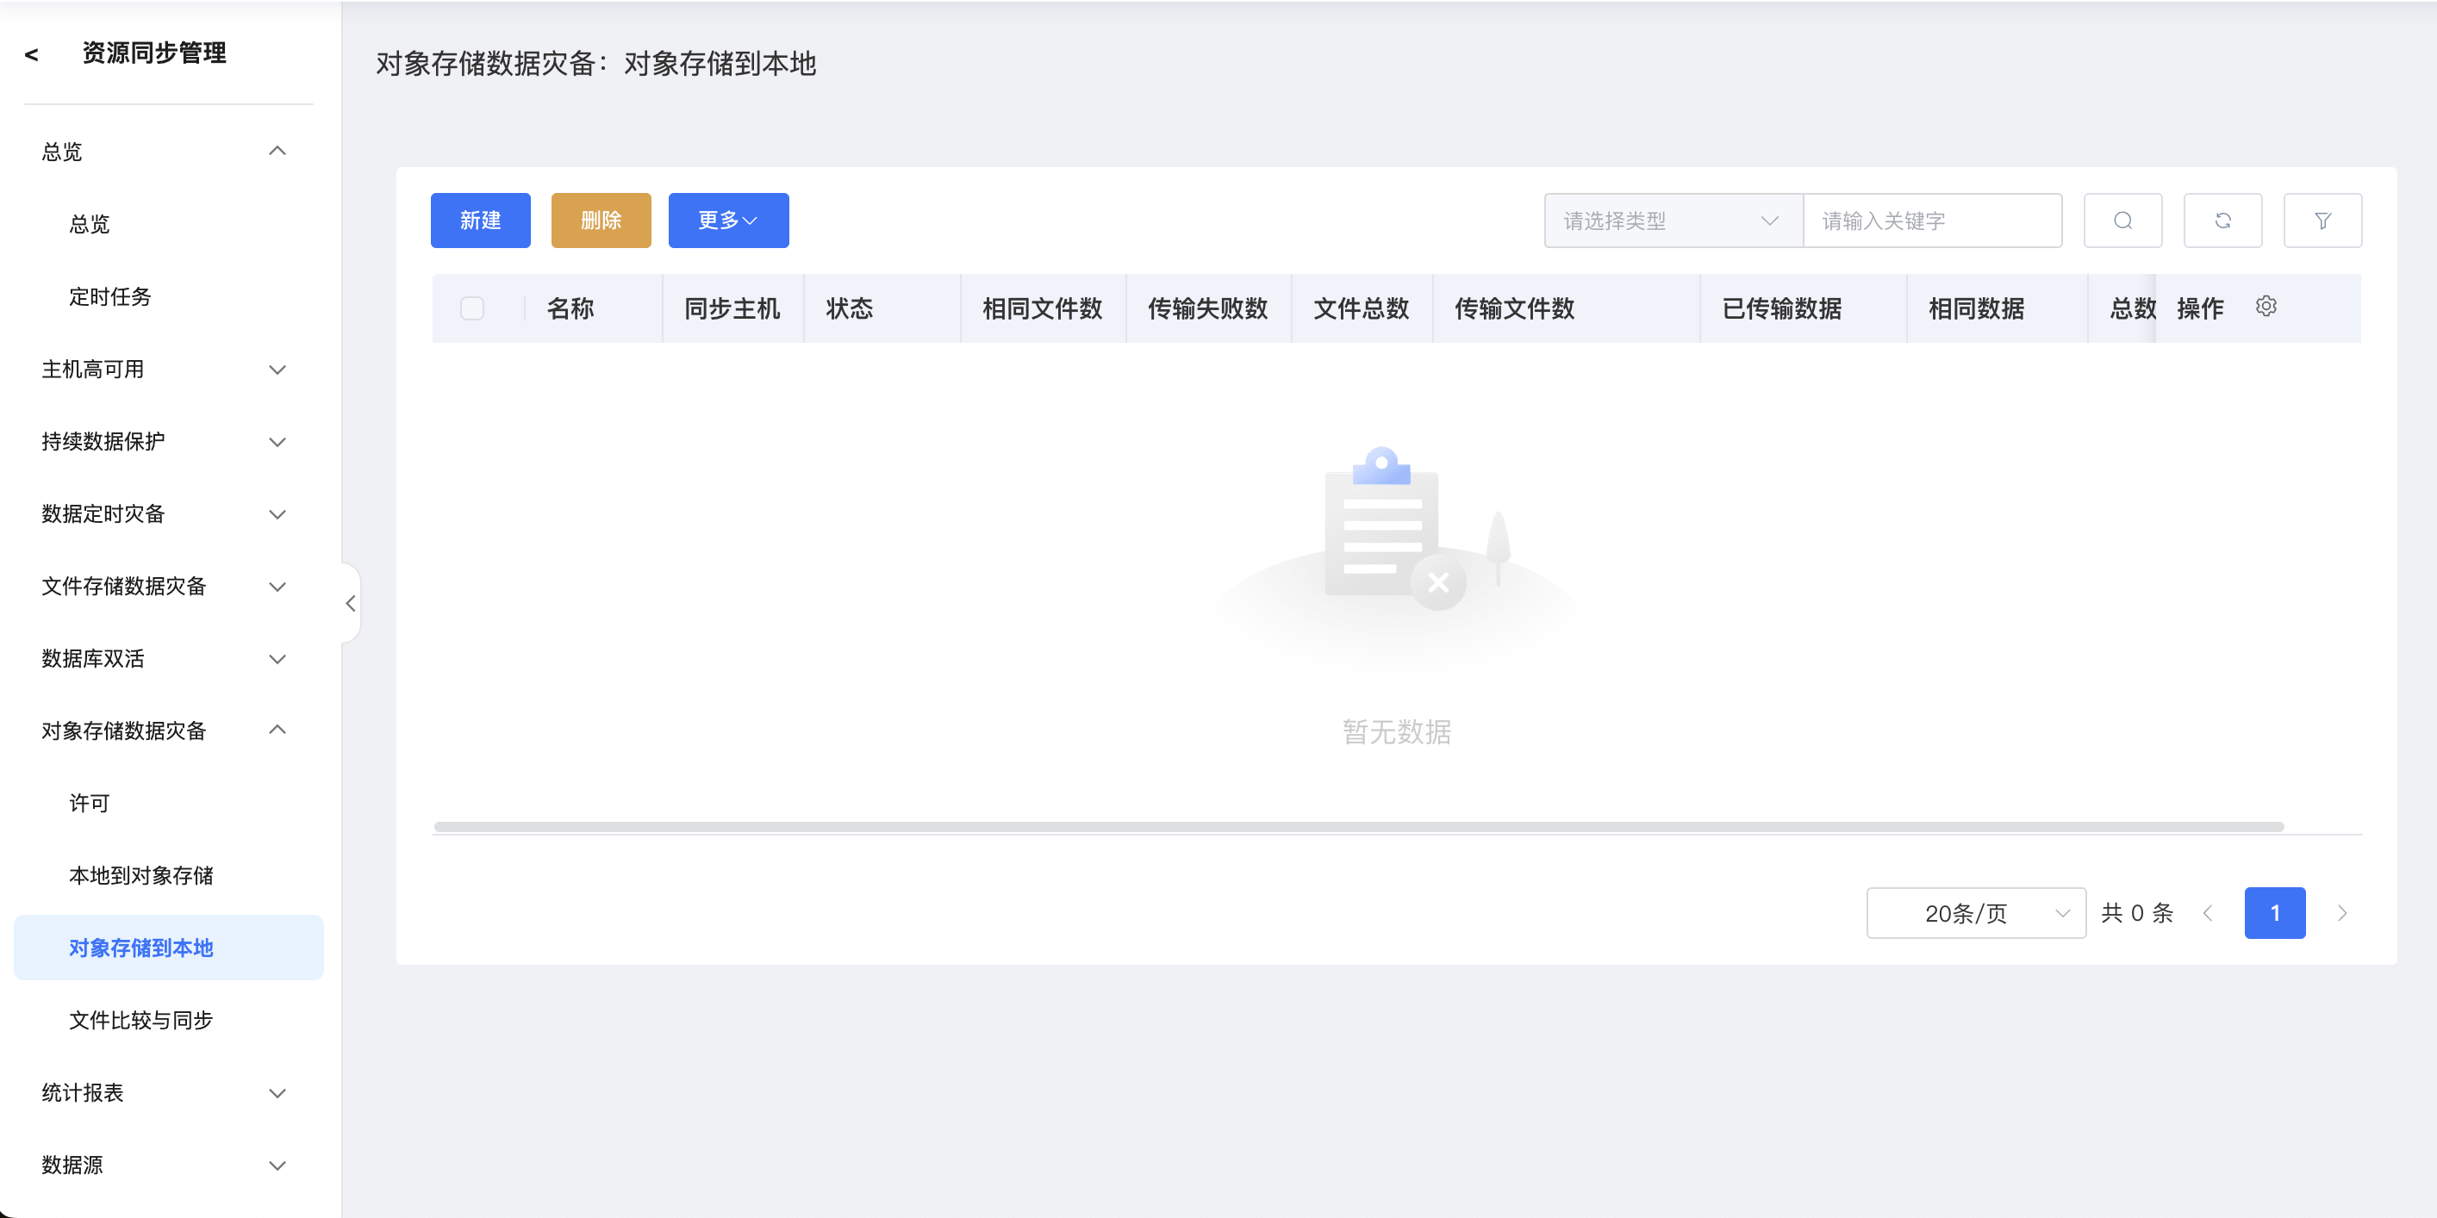Expand the 数据库双活 menu section
The width and height of the screenshot is (2437, 1218).
[161, 658]
